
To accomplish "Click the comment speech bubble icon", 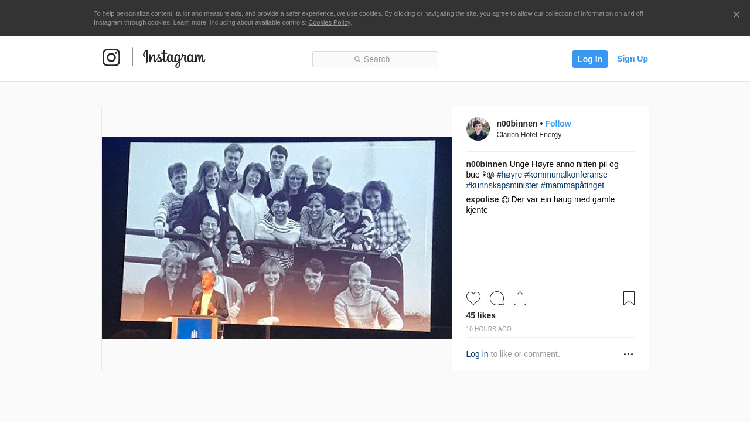I will [497, 298].
